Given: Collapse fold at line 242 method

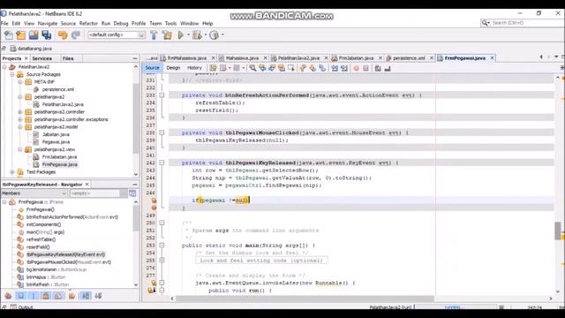Looking at the screenshot, I should coord(162,163).
